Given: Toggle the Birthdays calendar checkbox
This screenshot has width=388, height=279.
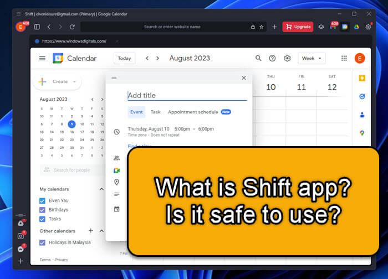Looking at the screenshot, I should pos(42,210).
